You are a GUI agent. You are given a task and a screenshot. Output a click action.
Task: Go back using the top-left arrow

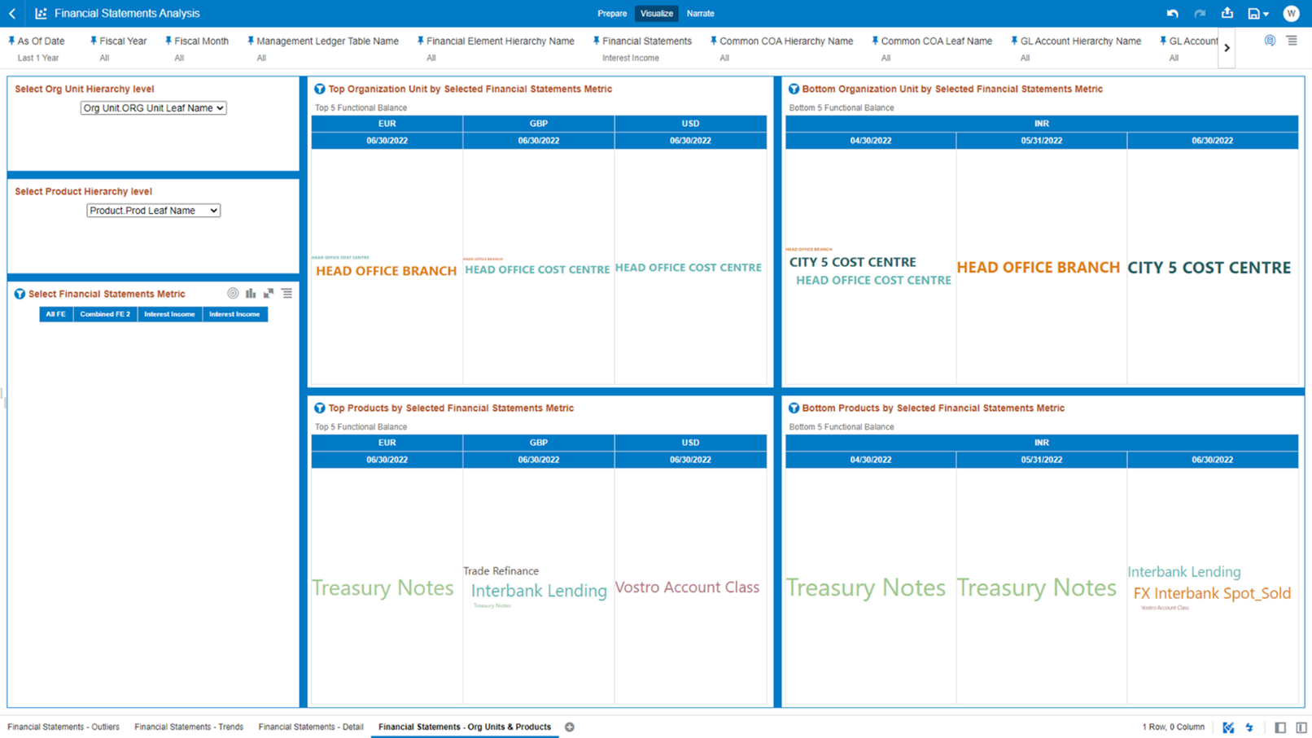(12, 13)
